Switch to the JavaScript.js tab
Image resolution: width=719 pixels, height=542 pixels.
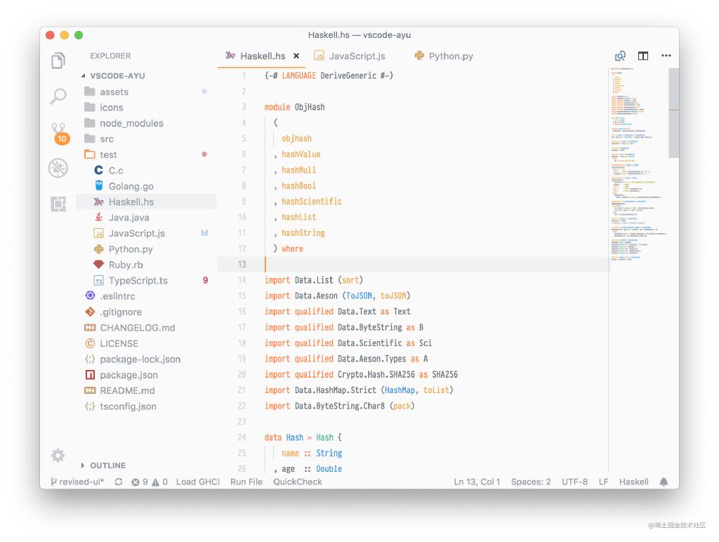pyautogui.click(x=356, y=56)
